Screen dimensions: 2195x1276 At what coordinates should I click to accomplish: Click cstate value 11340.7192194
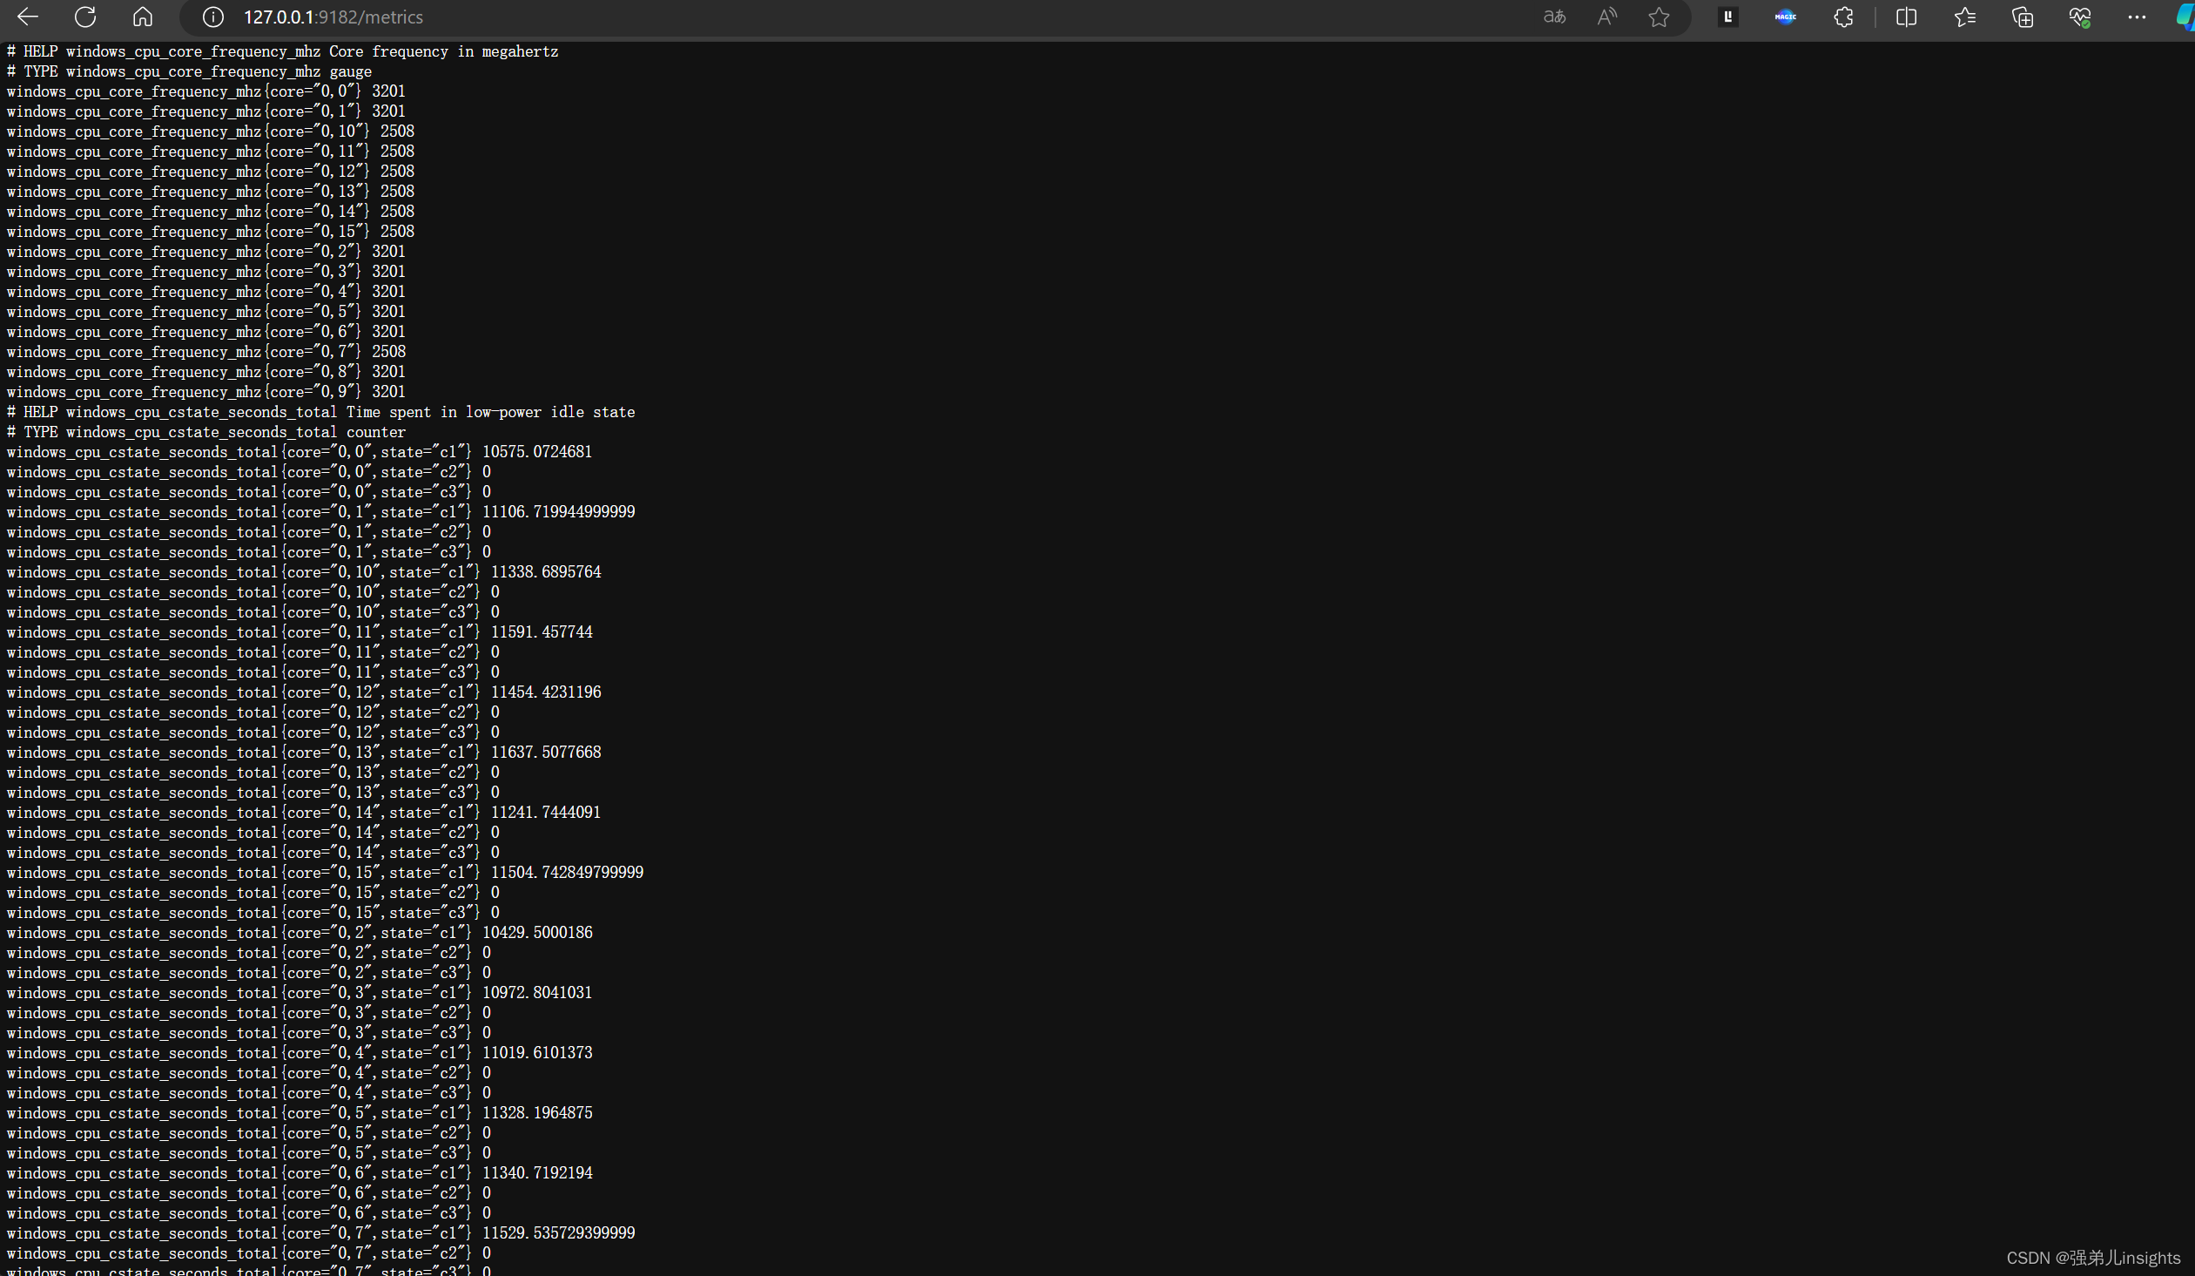point(537,1174)
